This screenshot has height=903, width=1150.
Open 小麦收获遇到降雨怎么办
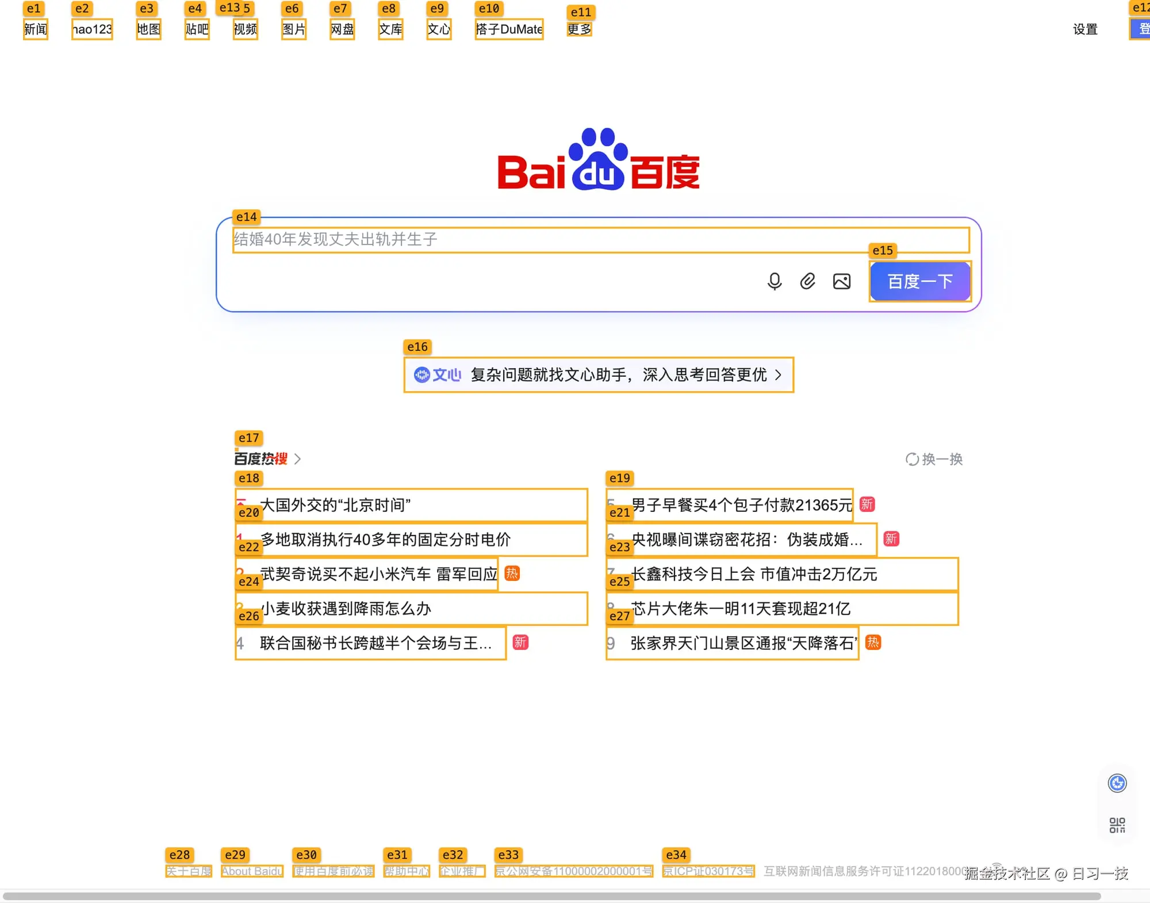pyautogui.click(x=411, y=609)
